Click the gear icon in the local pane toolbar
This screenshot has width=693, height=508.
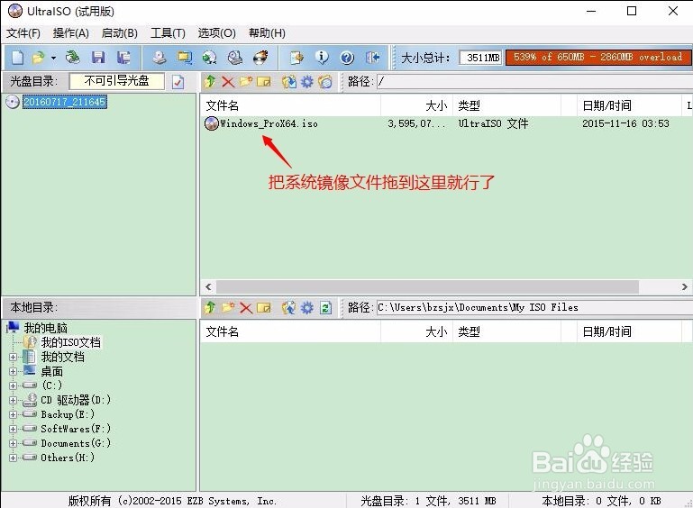pyautogui.click(x=307, y=307)
